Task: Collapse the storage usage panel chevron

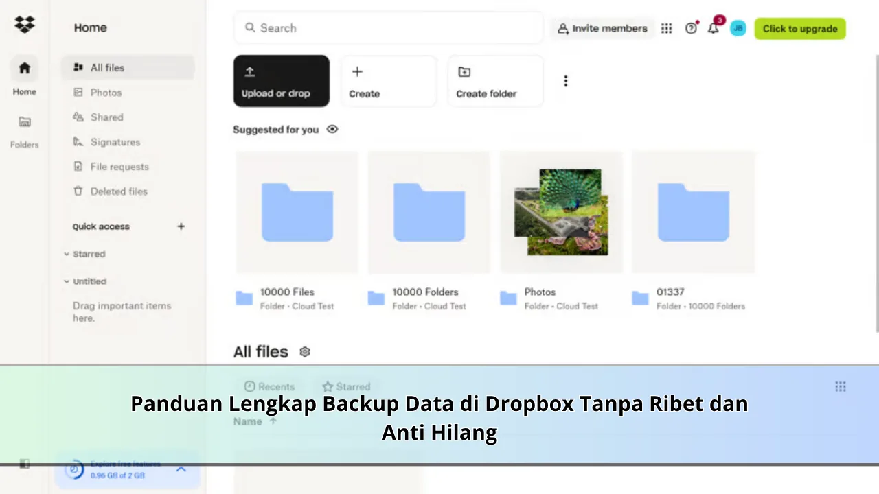Action: pyautogui.click(x=181, y=469)
